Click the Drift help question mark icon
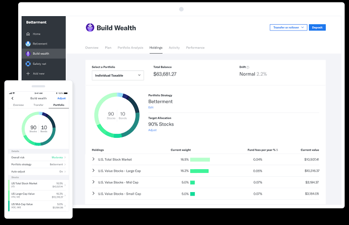This screenshot has height=225, width=349. pos(248,67)
